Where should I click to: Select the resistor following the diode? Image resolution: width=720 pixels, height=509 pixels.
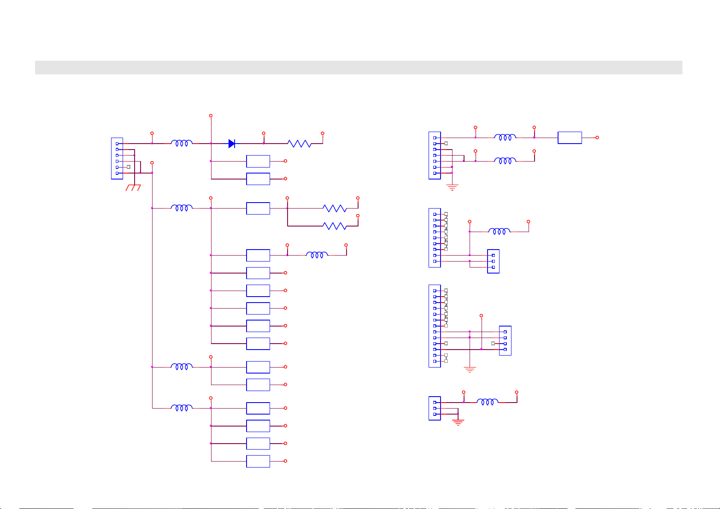[x=299, y=144]
